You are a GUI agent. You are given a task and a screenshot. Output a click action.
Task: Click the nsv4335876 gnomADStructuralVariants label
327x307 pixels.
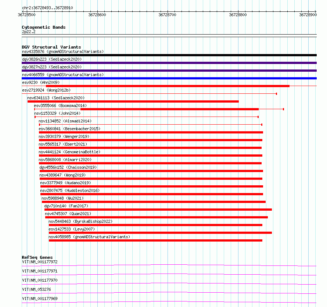tap(63, 51)
